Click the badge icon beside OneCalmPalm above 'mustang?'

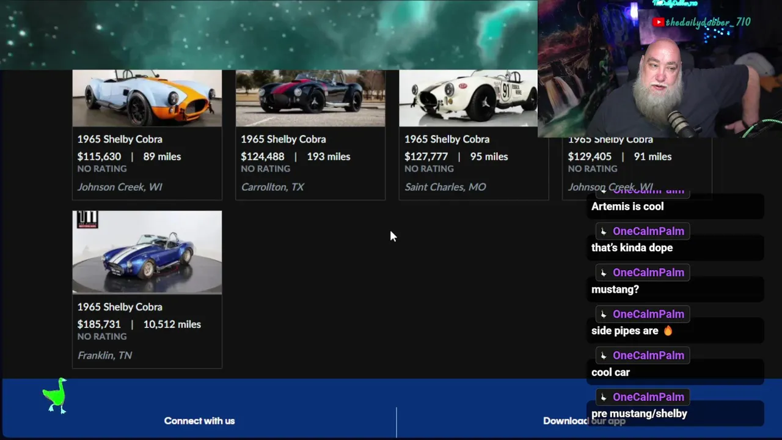click(x=604, y=273)
